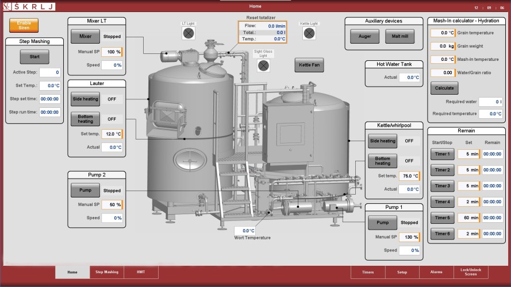Click Calculate in Mash-In calculator

click(444, 88)
